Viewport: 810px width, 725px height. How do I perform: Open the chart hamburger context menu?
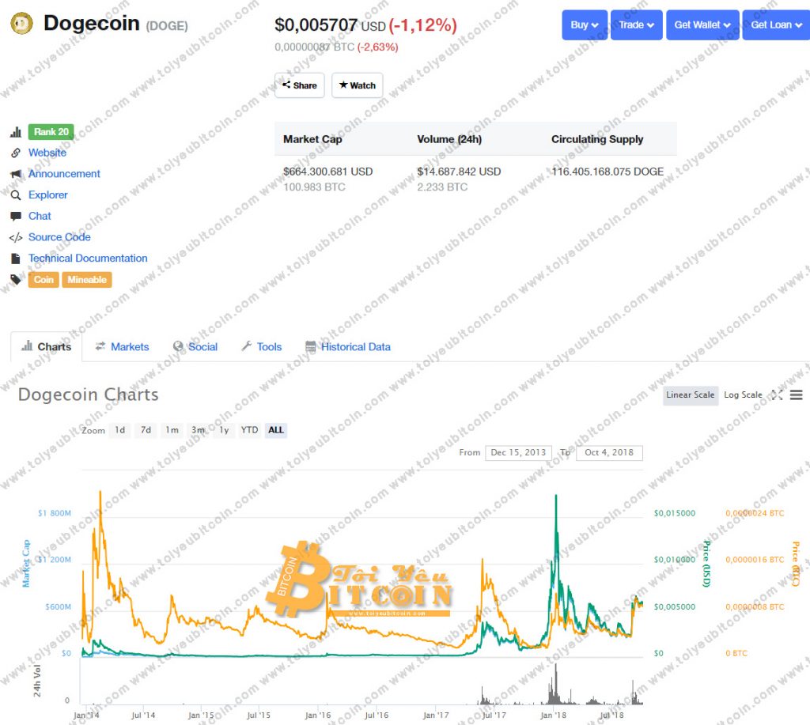pyautogui.click(x=796, y=395)
